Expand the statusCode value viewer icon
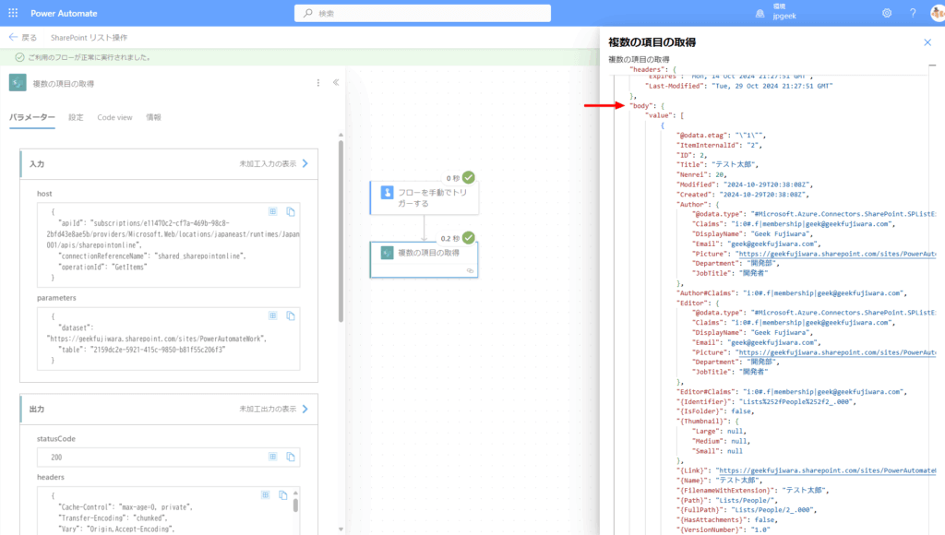Viewport: 945px width, 535px height. 273,457
